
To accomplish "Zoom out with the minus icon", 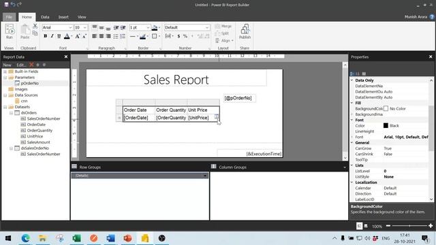I will 388,226.
